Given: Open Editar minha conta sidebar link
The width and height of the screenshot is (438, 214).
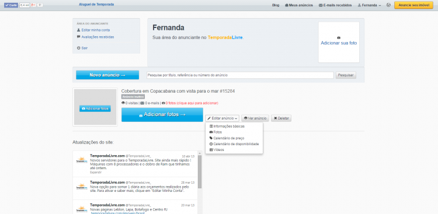Looking at the screenshot, I should point(96,30).
